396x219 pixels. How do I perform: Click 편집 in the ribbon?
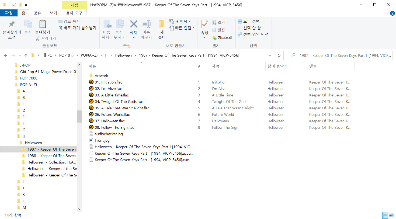coord(218,30)
